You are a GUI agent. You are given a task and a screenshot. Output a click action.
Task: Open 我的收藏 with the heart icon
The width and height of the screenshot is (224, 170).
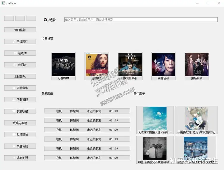pos(20,111)
